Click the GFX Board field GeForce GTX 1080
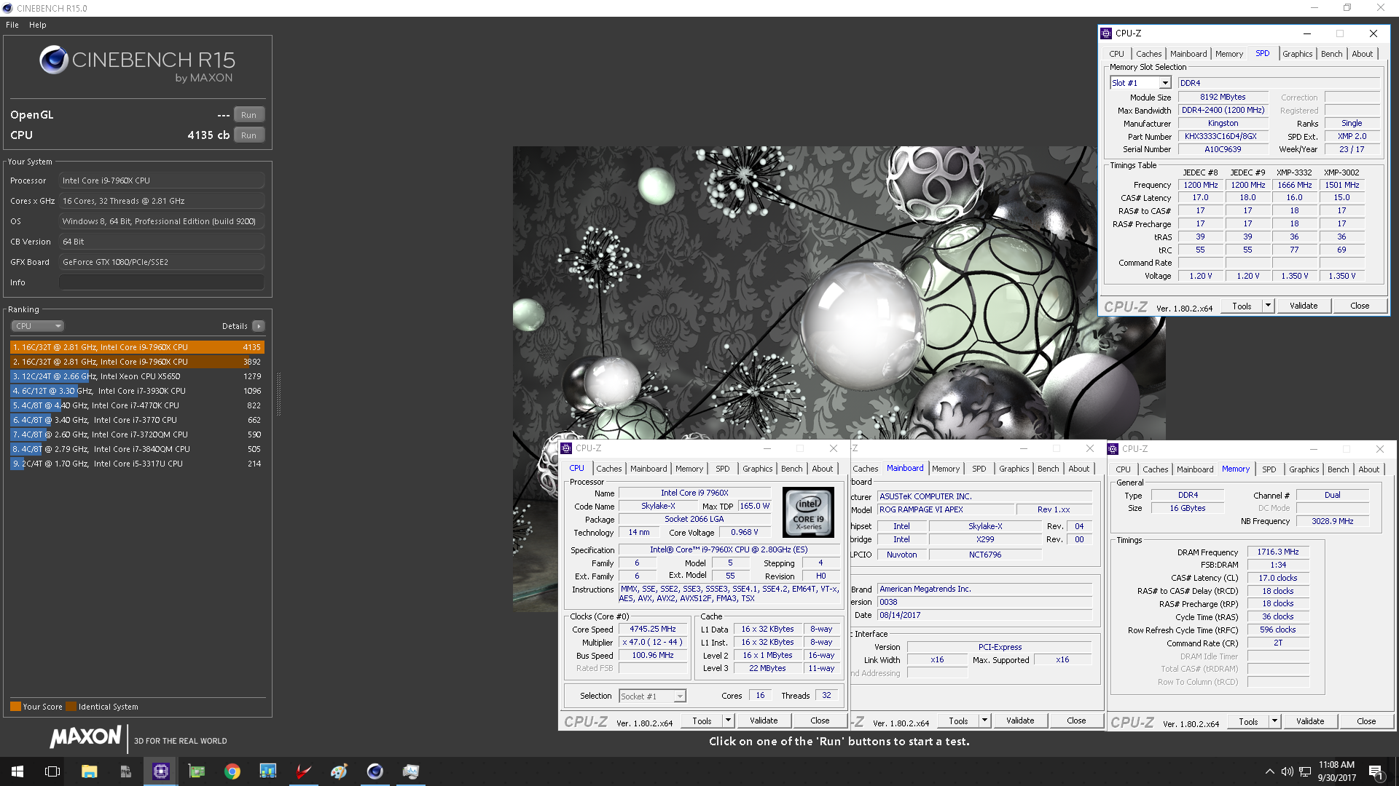The width and height of the screenshot is (1399, 786). [162, 262]
